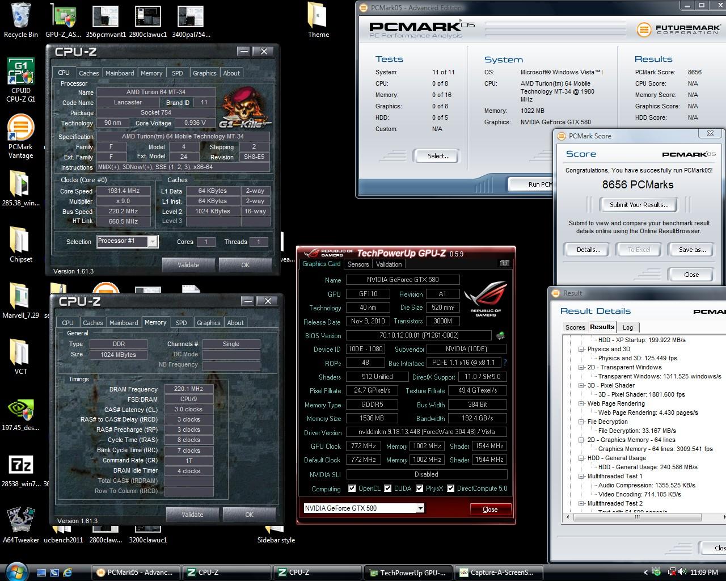The image size is (726, 581).
Task: Switch to PCMark05 taskbar button
Action: (136, 572)
